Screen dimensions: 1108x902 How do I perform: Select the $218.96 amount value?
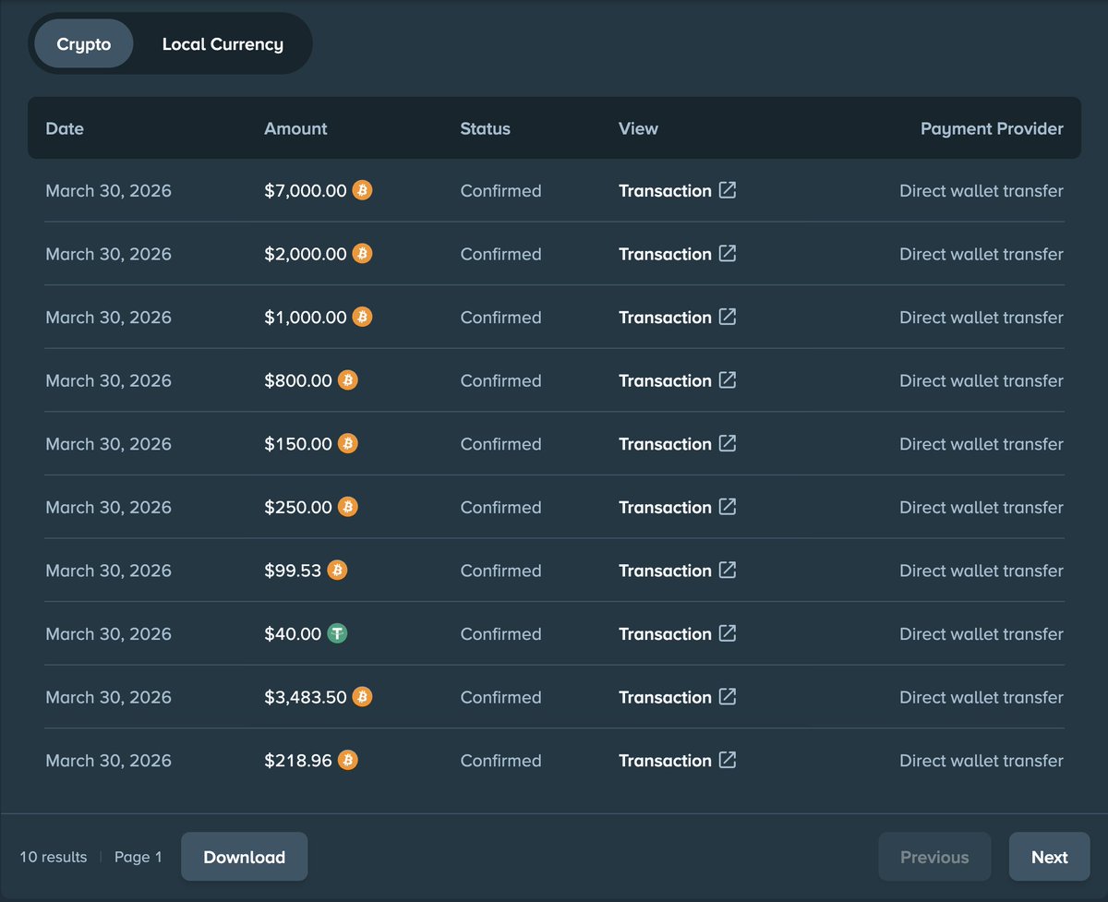(298, 760)
